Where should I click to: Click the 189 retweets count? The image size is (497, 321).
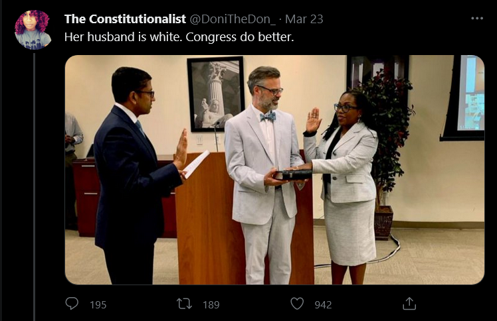coord(211,304)
